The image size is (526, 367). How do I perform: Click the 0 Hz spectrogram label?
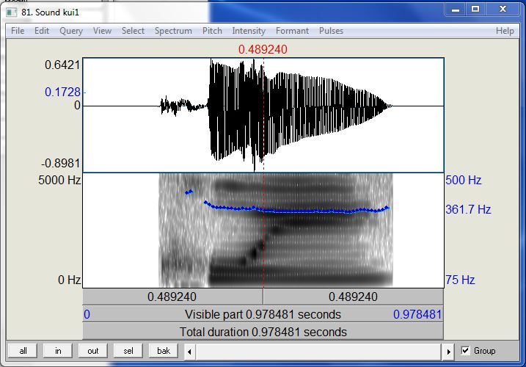(x=69, y=280)
